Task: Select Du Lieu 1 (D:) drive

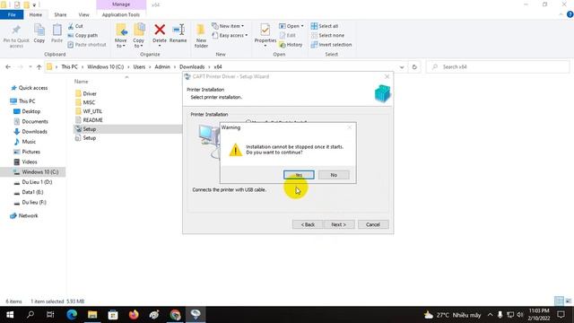Action: tap(37, 181)
